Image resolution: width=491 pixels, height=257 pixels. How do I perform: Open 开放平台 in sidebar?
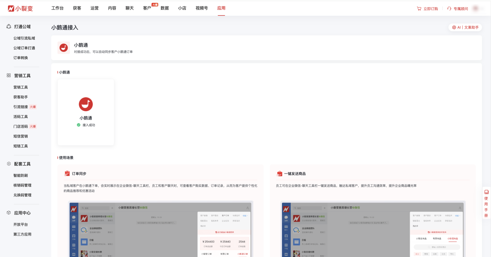tap(21, 224)
